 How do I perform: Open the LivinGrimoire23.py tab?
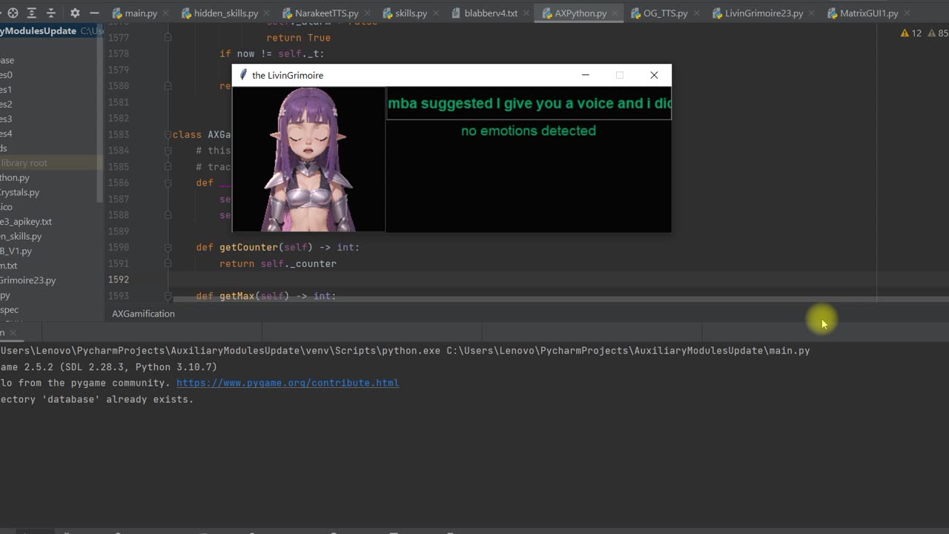coord(764,13)
